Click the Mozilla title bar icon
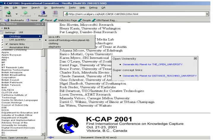213x140 pixels. 1,3
